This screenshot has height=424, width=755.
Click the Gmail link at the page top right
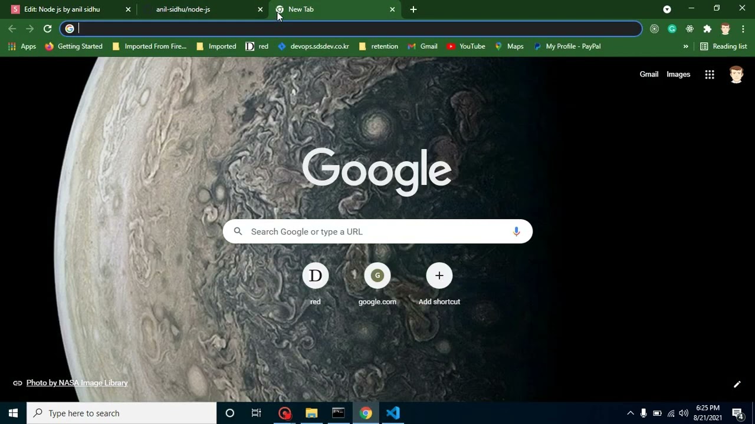[x=649, y=74]
